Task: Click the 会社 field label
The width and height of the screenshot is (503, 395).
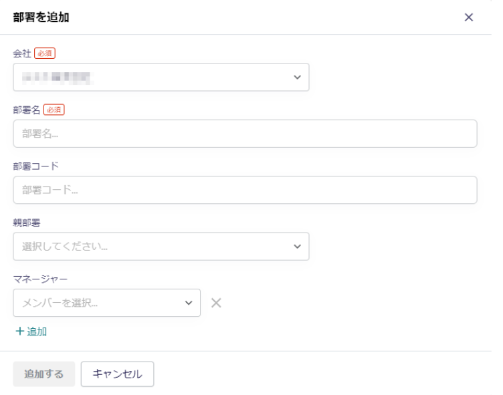Action: (x=22, y=53)
